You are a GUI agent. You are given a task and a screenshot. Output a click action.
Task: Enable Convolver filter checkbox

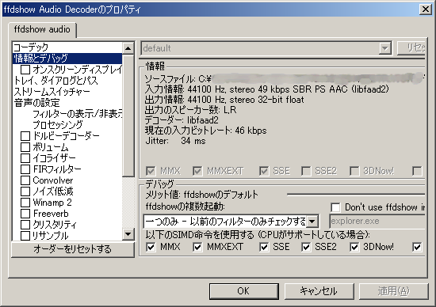(x=25, y=180)
